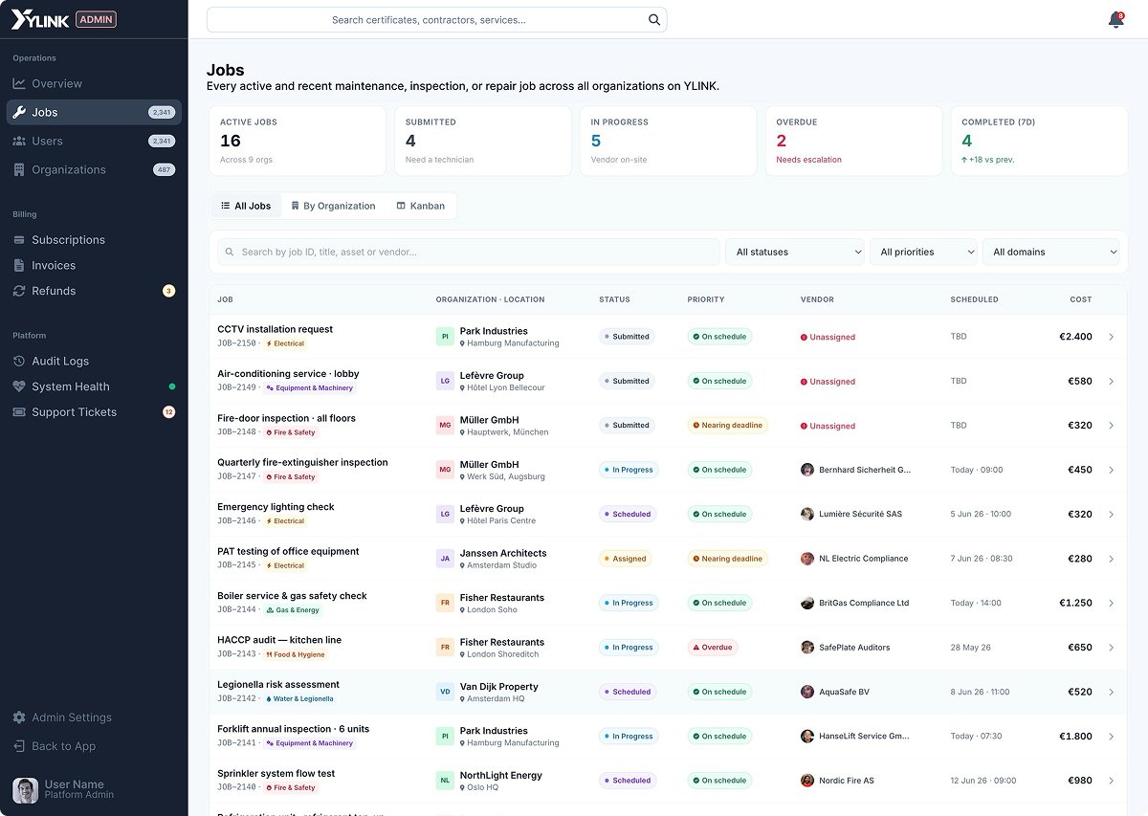
Task: Click the €1.800 cost of Forklift inspection
Action: [1075, 737]
